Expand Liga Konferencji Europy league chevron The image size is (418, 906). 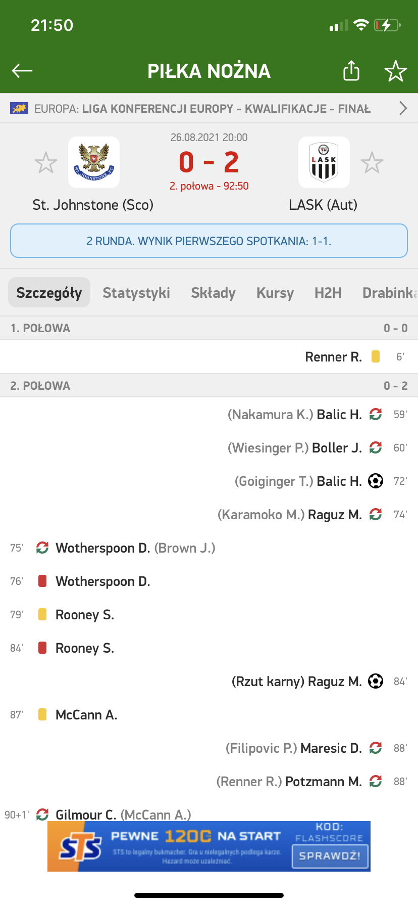click(x=403, y=108)
